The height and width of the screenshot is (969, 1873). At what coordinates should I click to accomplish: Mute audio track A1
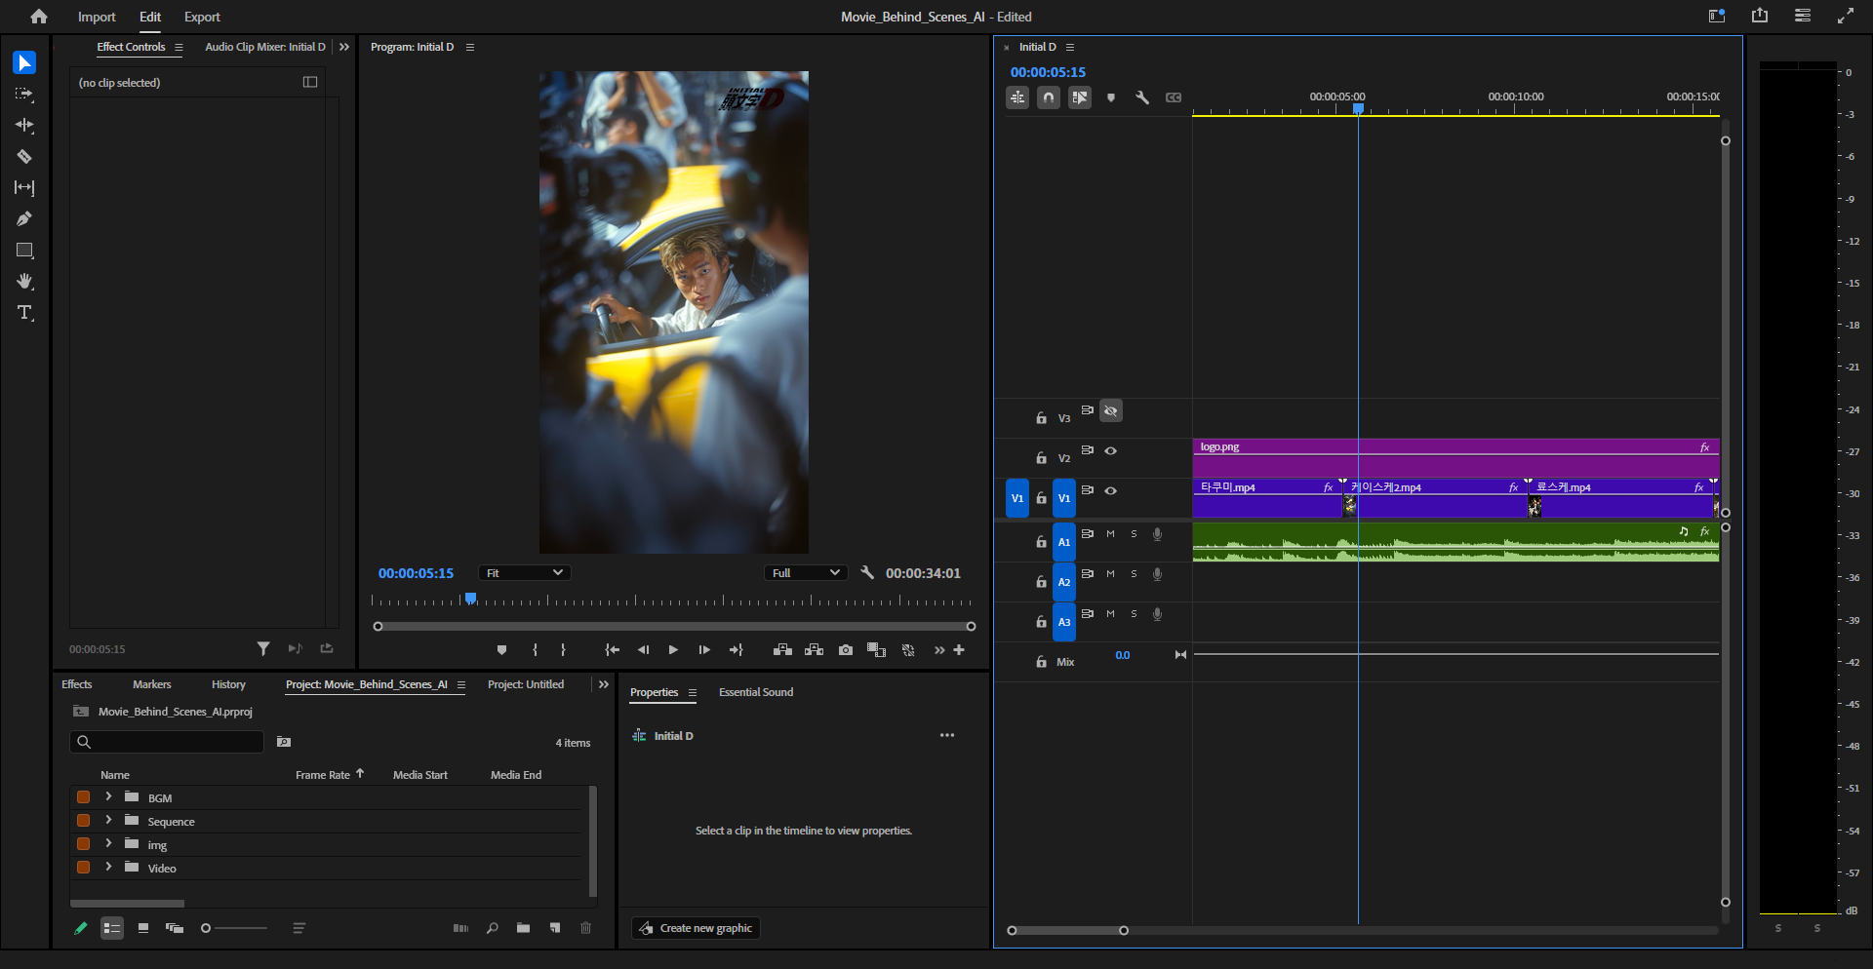[1110, 534]
